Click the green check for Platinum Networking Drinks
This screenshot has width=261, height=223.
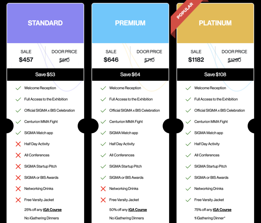[x=188, y=189]
